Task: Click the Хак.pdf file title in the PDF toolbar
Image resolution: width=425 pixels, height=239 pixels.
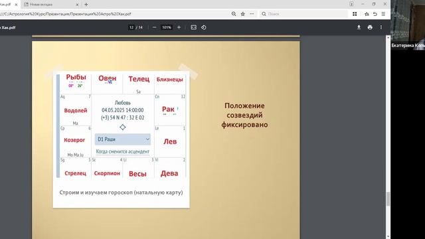Action: pyautogui.click(x=8, y=27)
